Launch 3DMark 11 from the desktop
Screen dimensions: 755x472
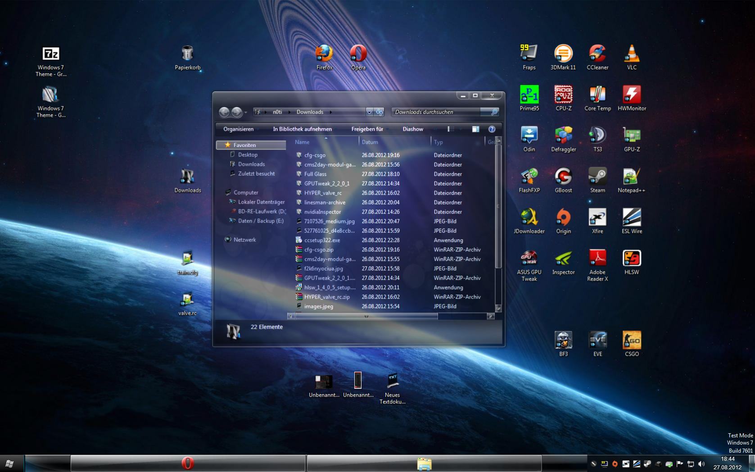563,57
